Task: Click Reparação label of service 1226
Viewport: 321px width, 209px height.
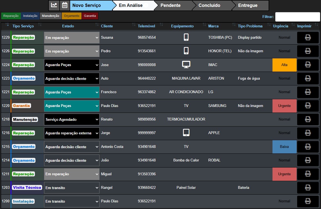Action: pyautogui.click(x=23, y=51)
